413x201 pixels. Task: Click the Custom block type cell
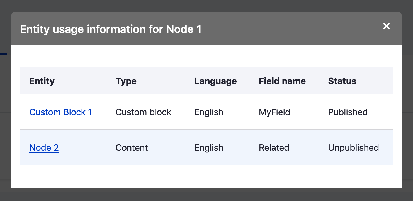143,112
